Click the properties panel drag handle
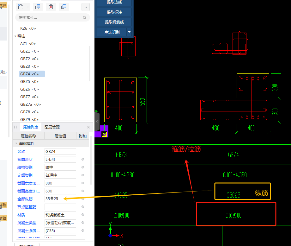Image resolution: width=291 pixels, height=246 pixels. [15, 127]
